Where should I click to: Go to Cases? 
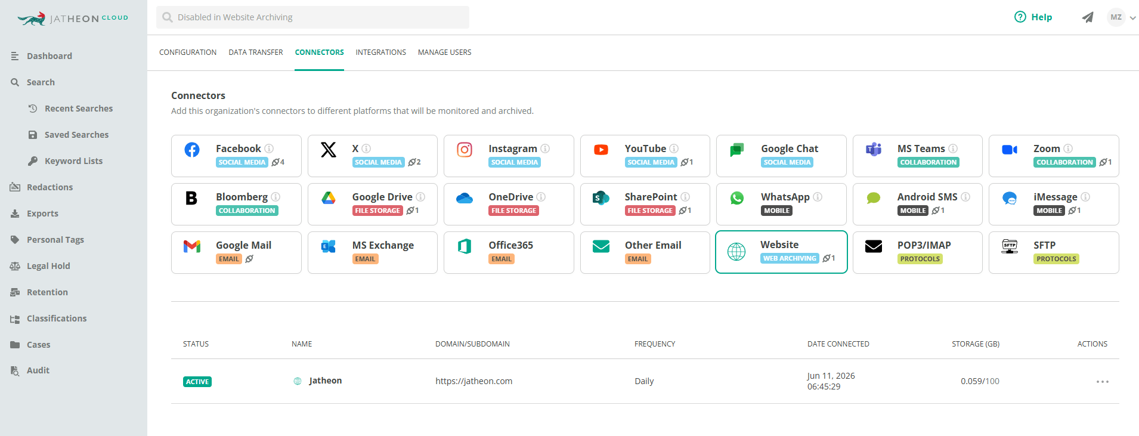[38, 345]
